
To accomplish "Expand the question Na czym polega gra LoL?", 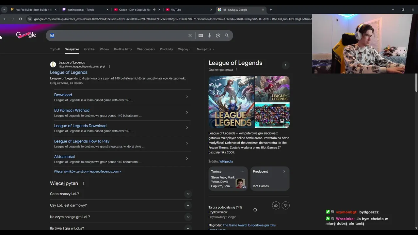I will [x=121, y=217].
